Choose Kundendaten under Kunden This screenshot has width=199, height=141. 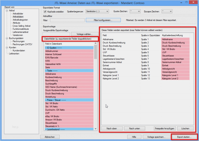pyautogui.click(x=19, y=51)
